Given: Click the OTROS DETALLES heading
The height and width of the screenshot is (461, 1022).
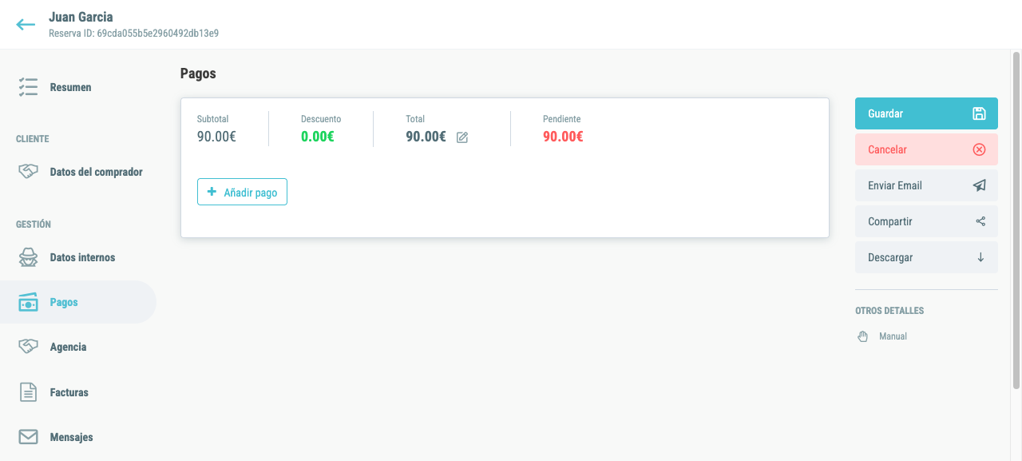Looking at the screenshot, I should (x=889, y=311).
